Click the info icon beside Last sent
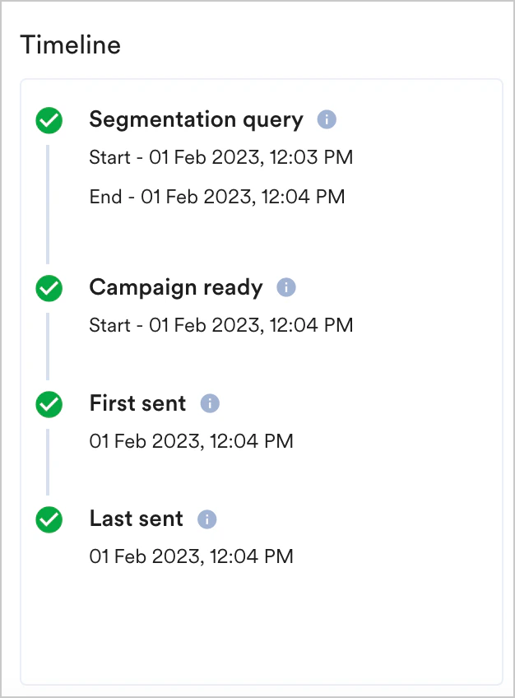This screenshot has width=515, height=698. 206,518
